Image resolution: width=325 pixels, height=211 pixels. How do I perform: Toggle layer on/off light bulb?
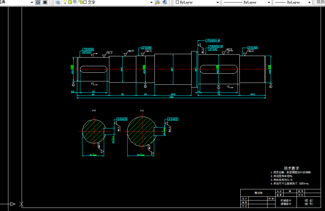(x=65, y=2)
